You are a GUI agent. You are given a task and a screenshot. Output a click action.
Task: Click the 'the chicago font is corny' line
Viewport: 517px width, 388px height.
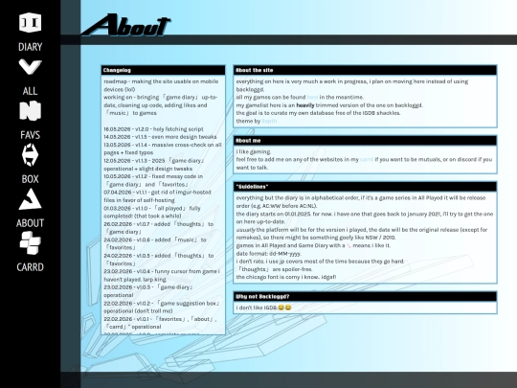[x=286, y=277]
